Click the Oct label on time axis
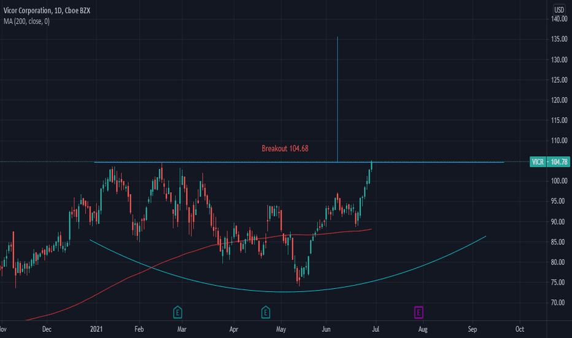The height and width of the screenshot is (338, 572). click(520, 329)
